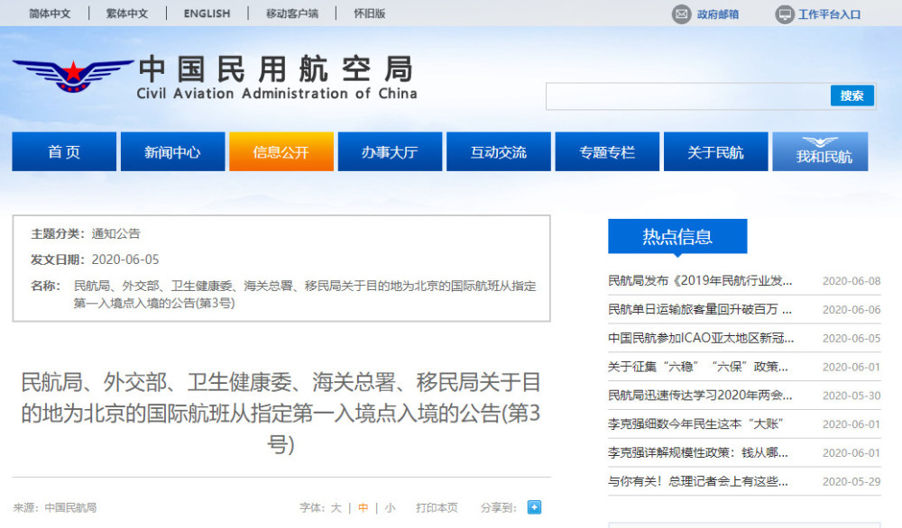Switch to ENGLISH version
This screenshot has height=528, width=902.
click(x=207, y=14)
